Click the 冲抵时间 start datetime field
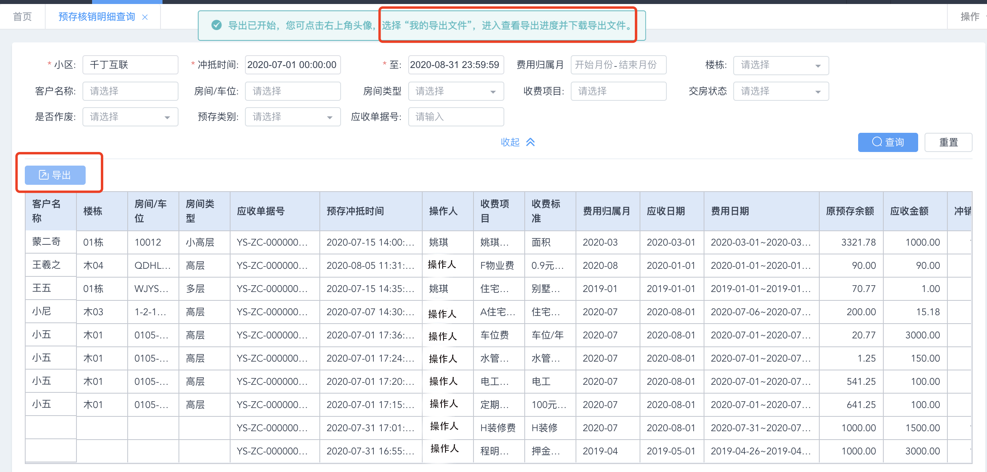Image resolution: width=987 pixels, height=472 pixels. point(293,65)
